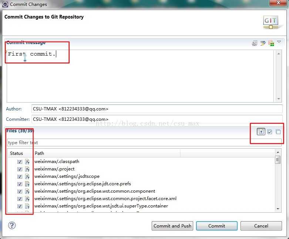Open the dialog help icon
289x239 pixels.
click(12, 225)
